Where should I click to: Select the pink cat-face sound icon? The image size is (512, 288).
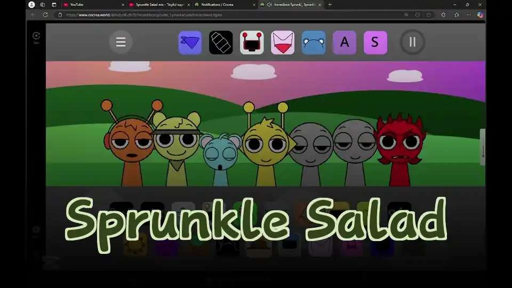pos(283,43)
